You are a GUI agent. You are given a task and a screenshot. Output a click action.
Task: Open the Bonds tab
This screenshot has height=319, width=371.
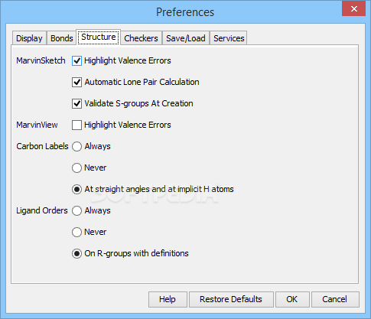[x=61, y=38]
